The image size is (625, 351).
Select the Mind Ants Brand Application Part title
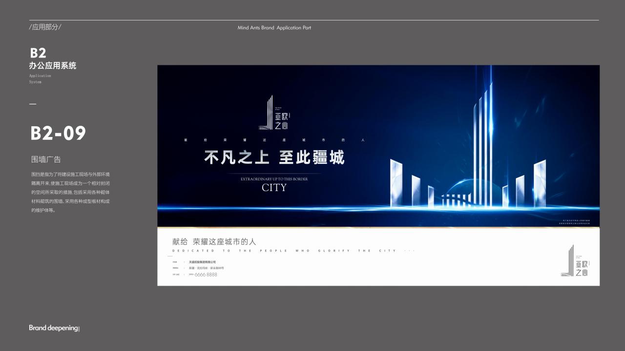pos(274,28)
